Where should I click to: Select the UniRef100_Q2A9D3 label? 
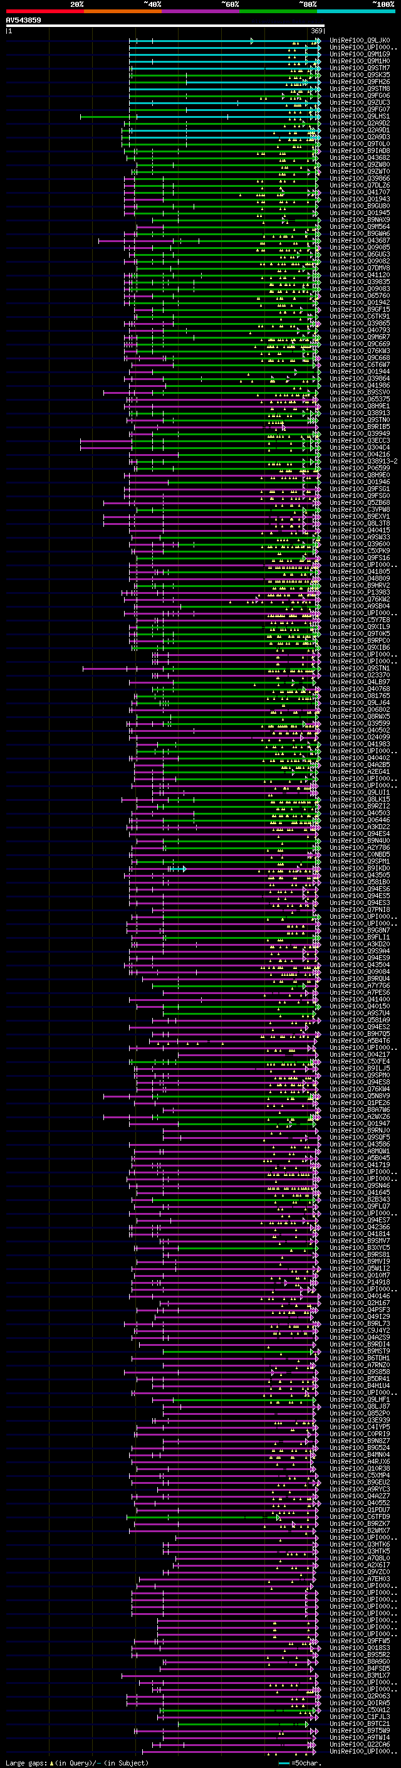click(x=360, y=137)
